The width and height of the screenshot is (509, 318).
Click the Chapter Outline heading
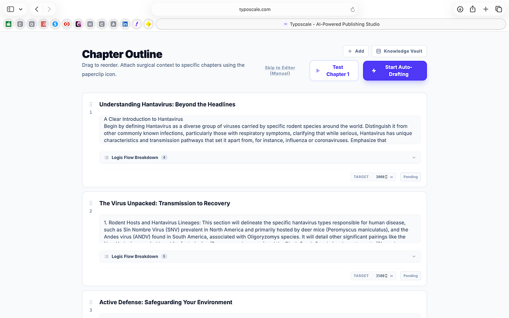pos(122,54)
